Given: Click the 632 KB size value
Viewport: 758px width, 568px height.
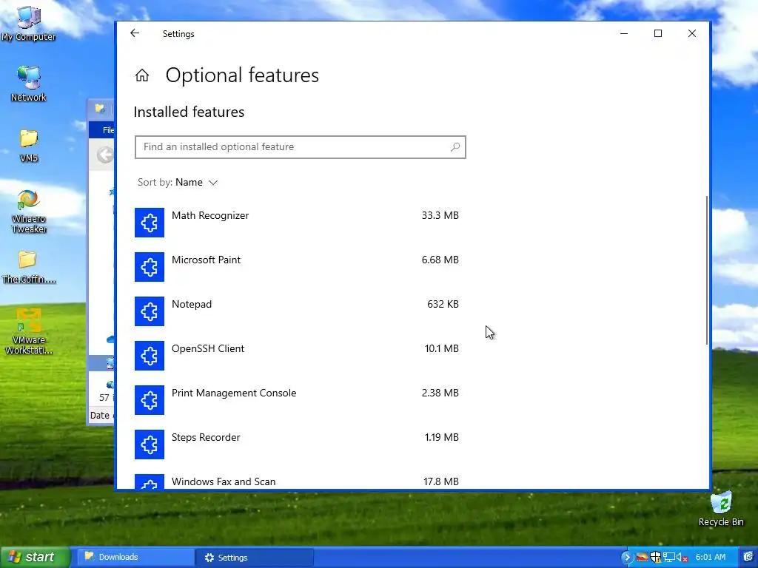Looking at the screenshot, I should coord(443,304).
